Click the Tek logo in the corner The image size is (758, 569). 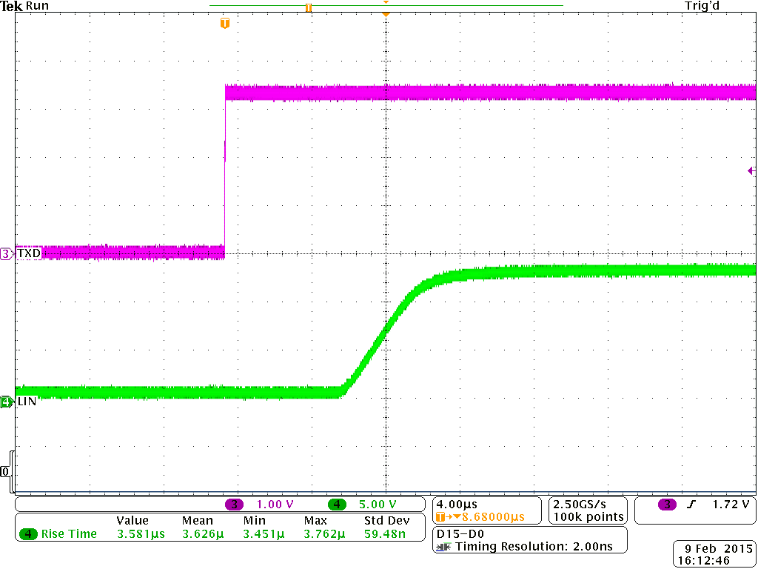tap(11, 6)
